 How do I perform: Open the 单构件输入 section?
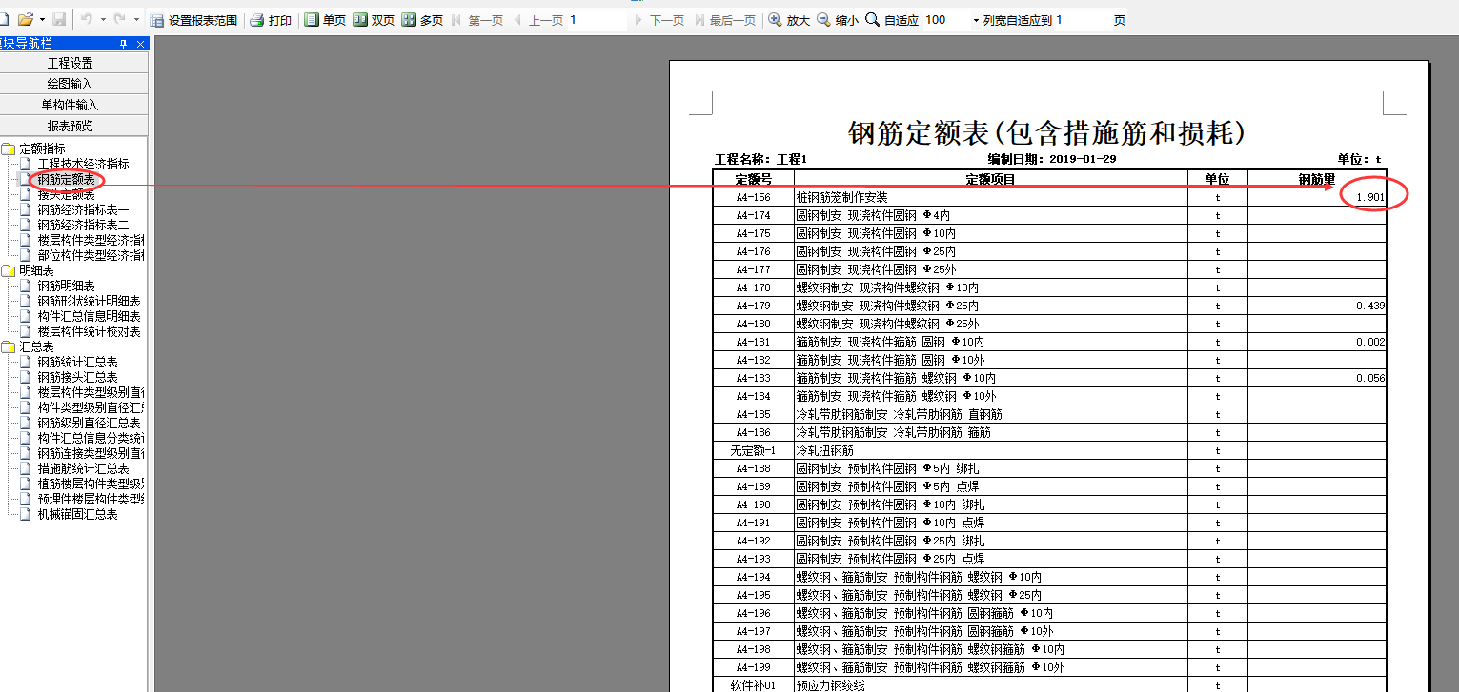click(x=73, y=105)
